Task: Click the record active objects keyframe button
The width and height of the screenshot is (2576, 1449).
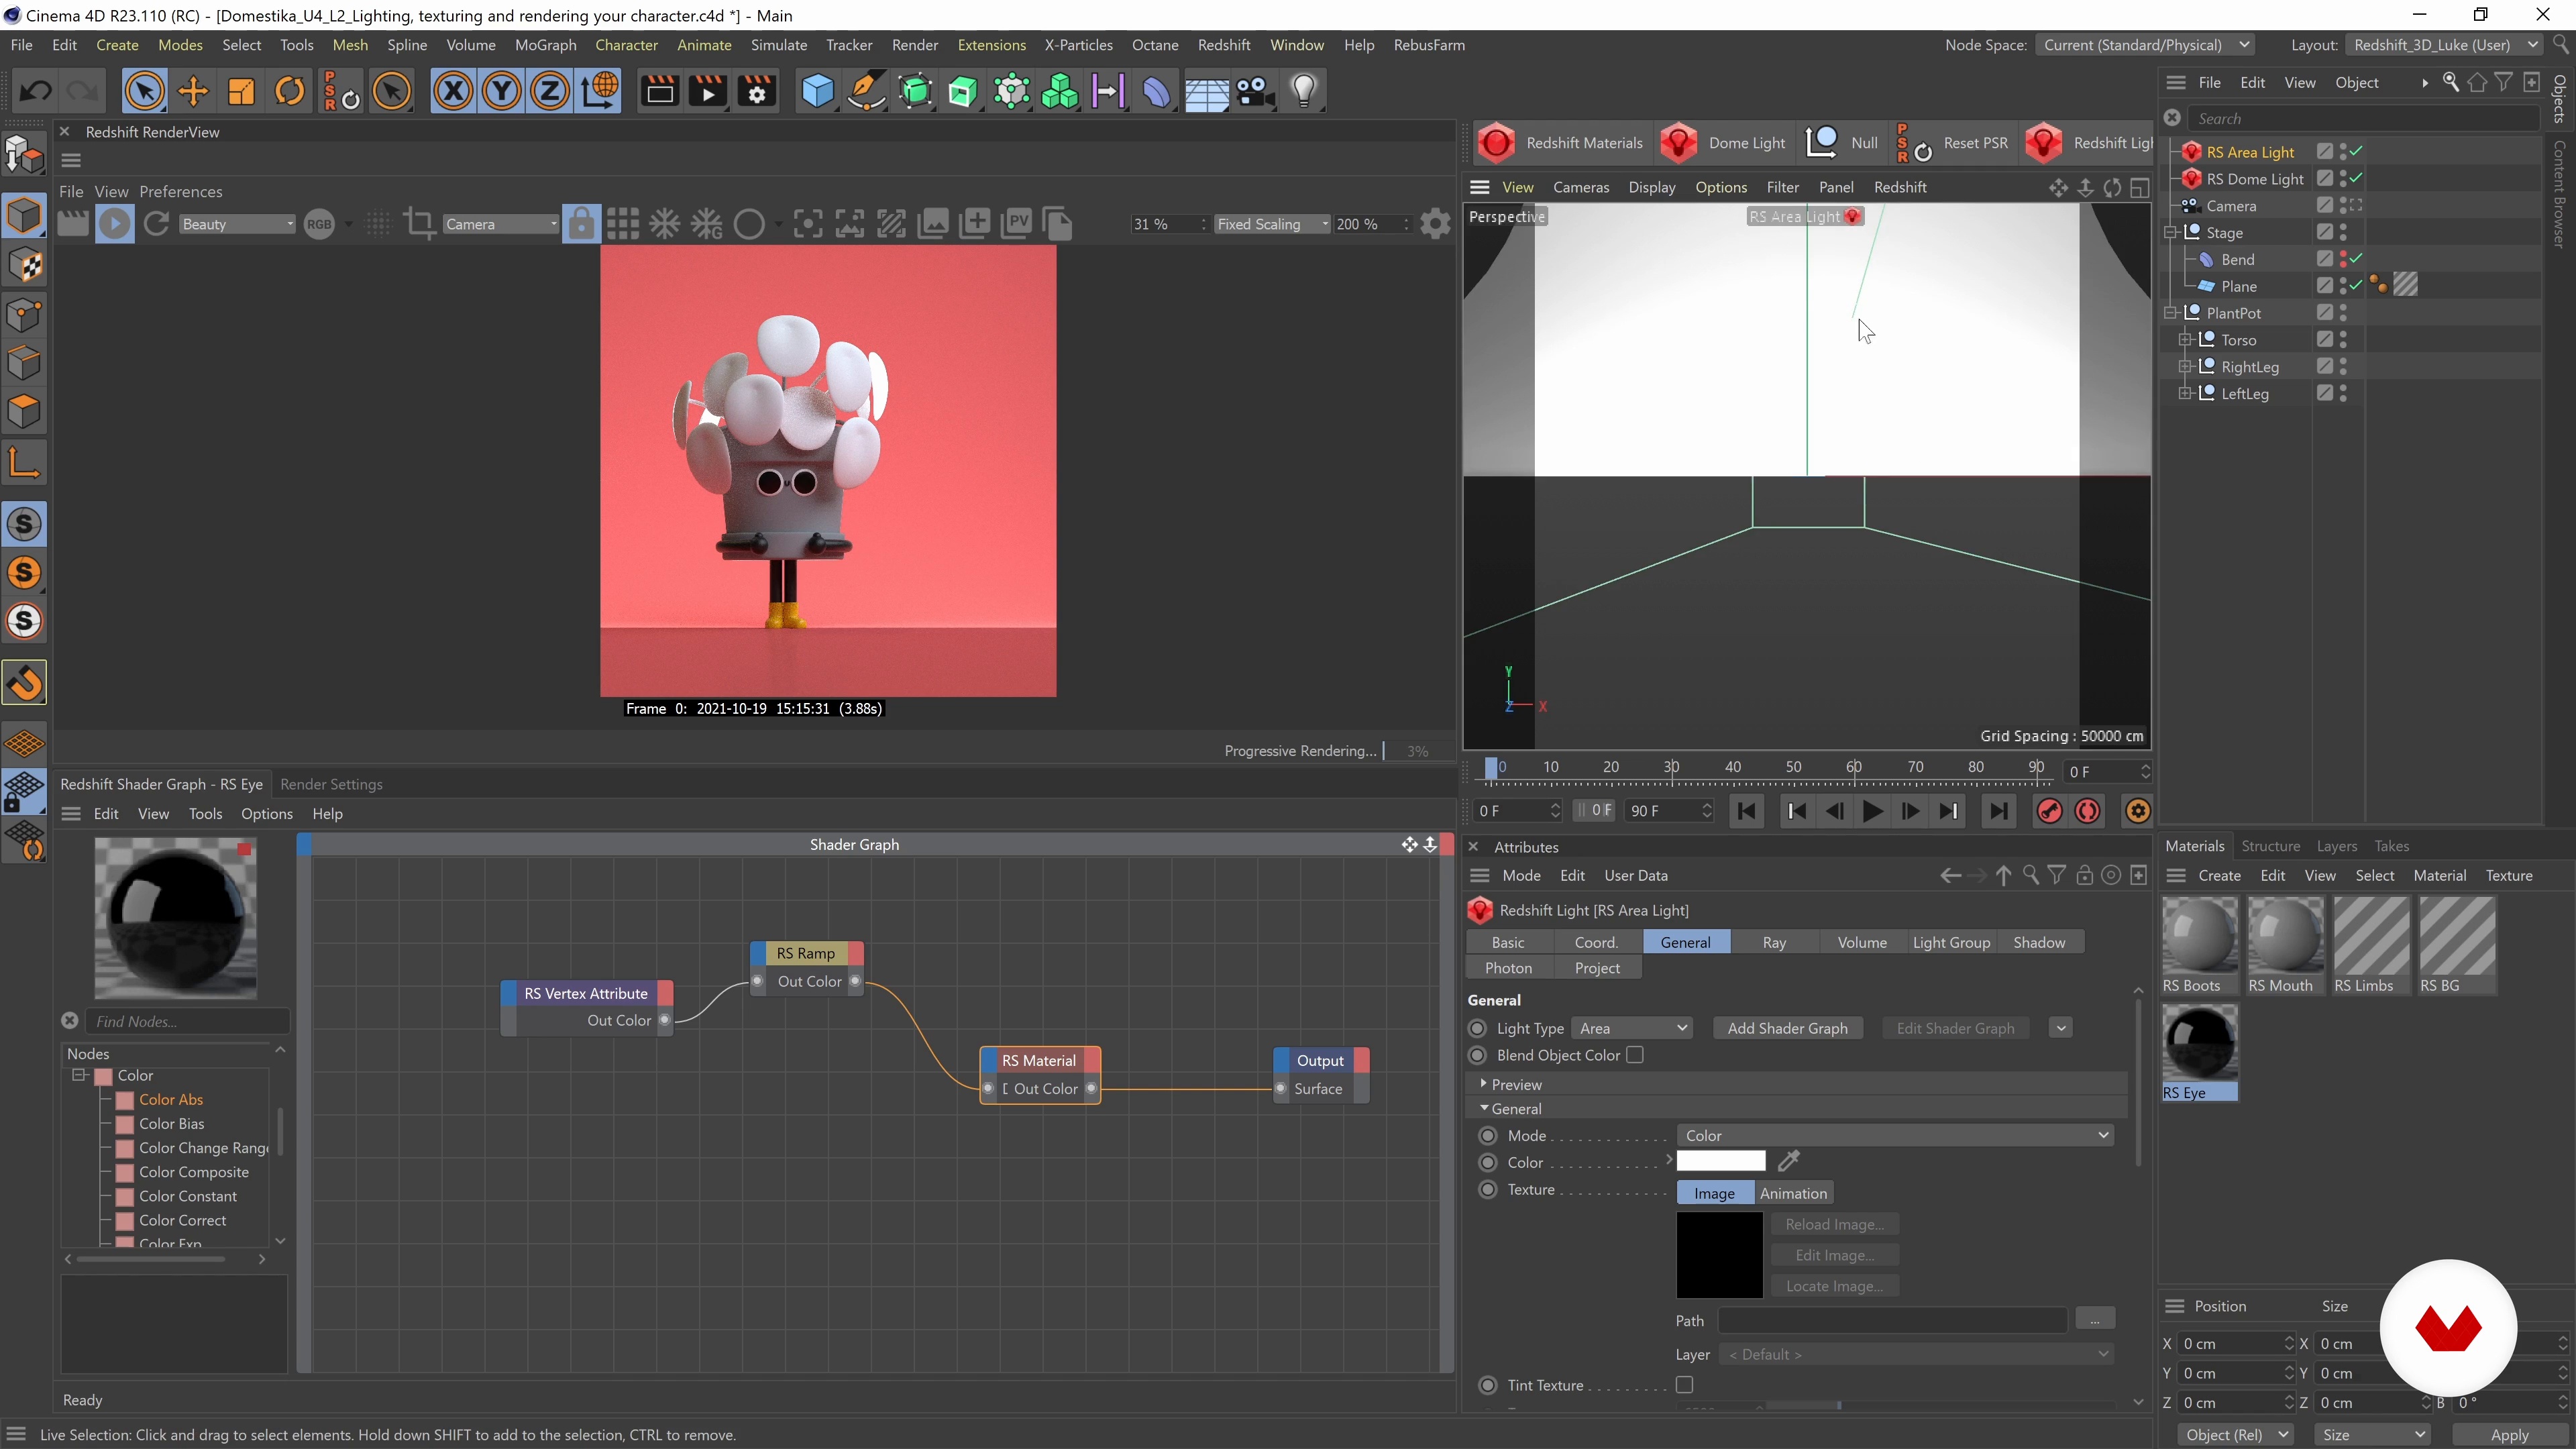Action: [x=2049, y=811]
